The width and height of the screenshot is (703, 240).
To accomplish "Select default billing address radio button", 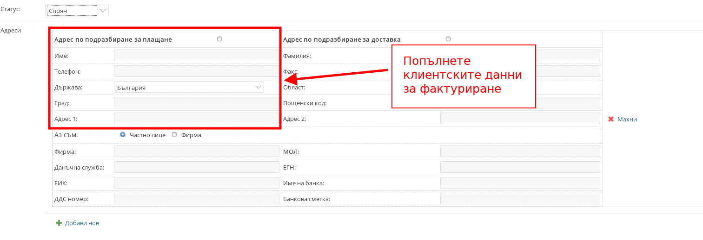I will pos(219,39).
